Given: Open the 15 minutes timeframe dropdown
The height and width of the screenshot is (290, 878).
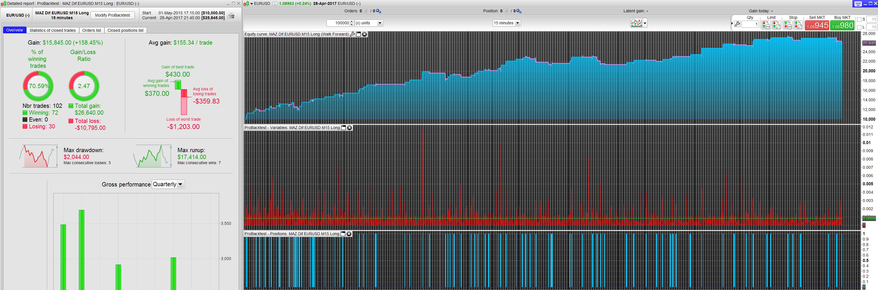Looking at the screenshot, I should click(517, 23).
